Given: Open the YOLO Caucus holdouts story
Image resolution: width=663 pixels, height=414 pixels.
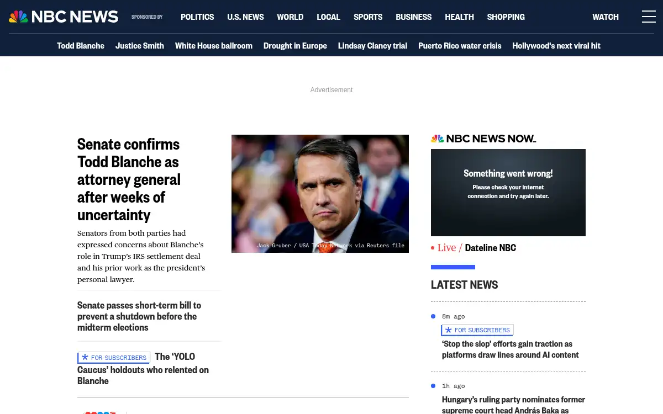Looking at the screenshot, I should [143, 370].
